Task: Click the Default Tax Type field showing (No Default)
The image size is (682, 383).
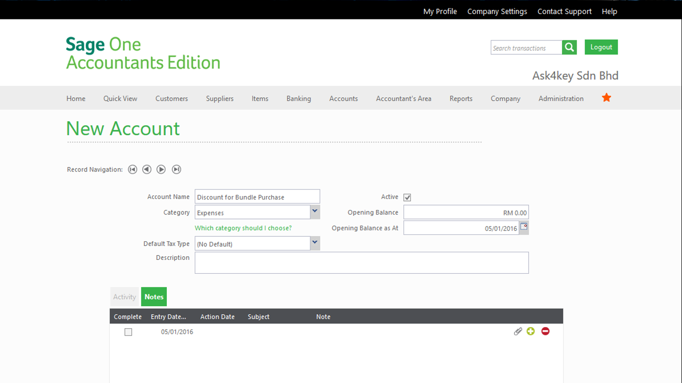Action: (x=253, y=243)
